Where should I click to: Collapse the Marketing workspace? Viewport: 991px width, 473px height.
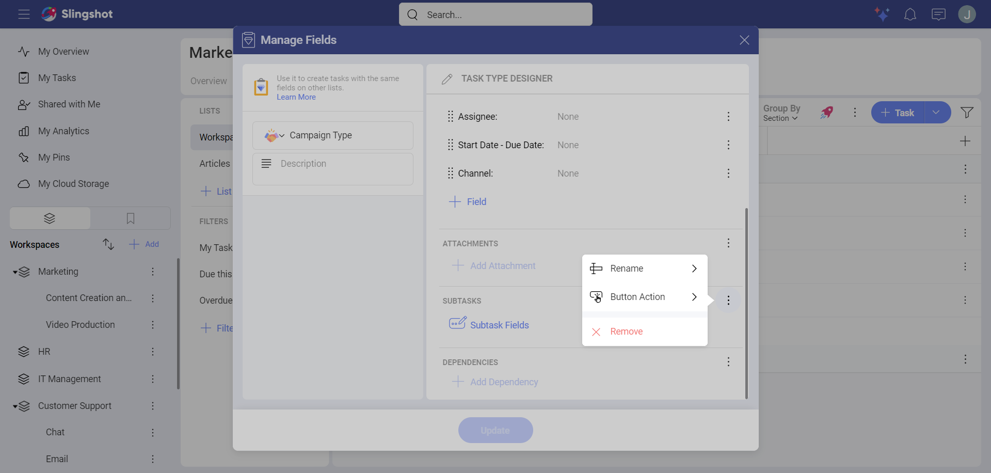[x=15, y=272]
